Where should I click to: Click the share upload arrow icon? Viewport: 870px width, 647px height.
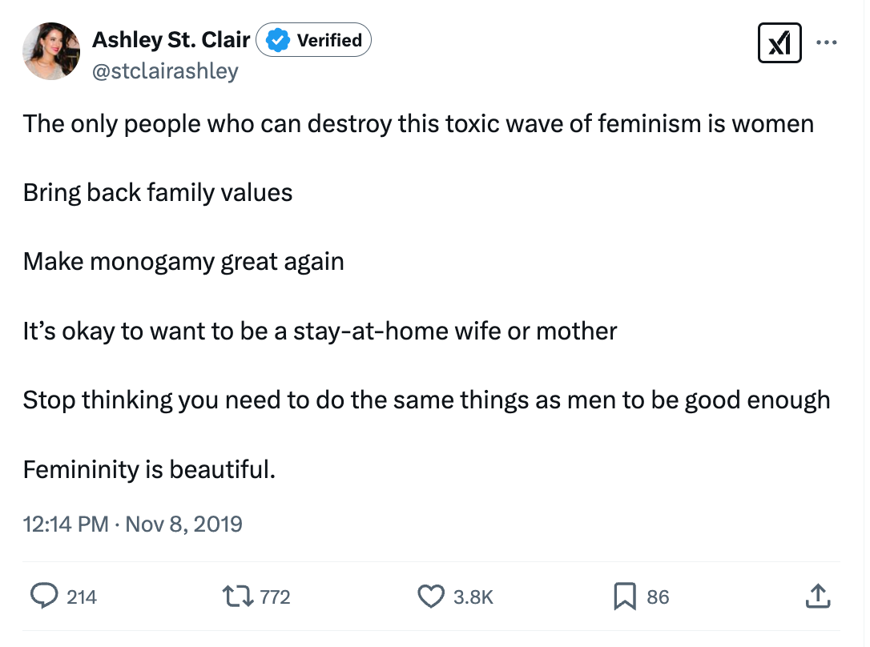pyautogui.click(x=818, y=596)
